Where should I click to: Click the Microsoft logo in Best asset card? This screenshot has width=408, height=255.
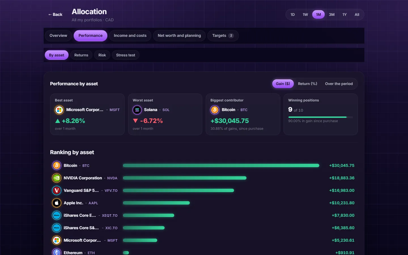tap(59, 110)
